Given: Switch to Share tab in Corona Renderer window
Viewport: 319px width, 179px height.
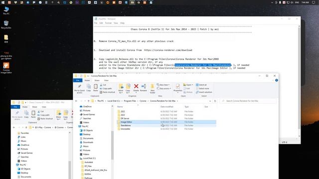Looking at the screenshot, I should [97, 81].
